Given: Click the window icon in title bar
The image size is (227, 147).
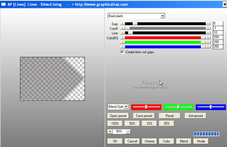Looking at the screenshot, I should click(x=3, y=5).
